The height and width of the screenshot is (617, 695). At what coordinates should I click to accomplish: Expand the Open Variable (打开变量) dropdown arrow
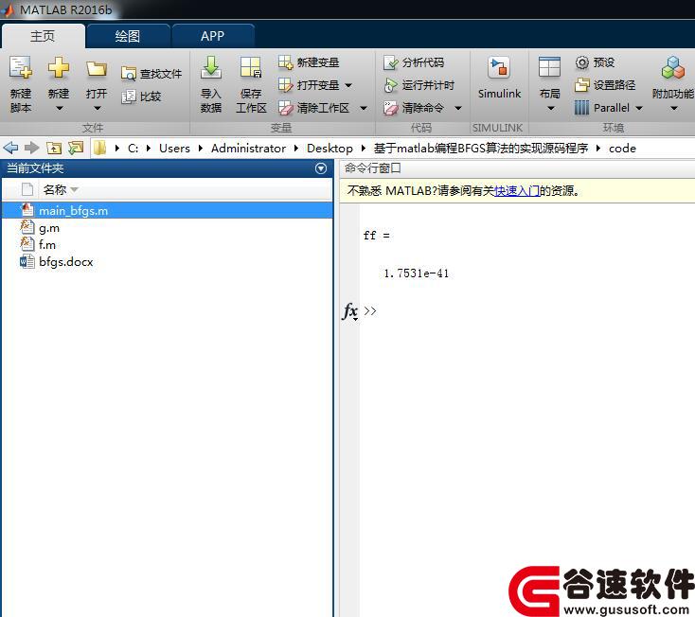(348, 85)
